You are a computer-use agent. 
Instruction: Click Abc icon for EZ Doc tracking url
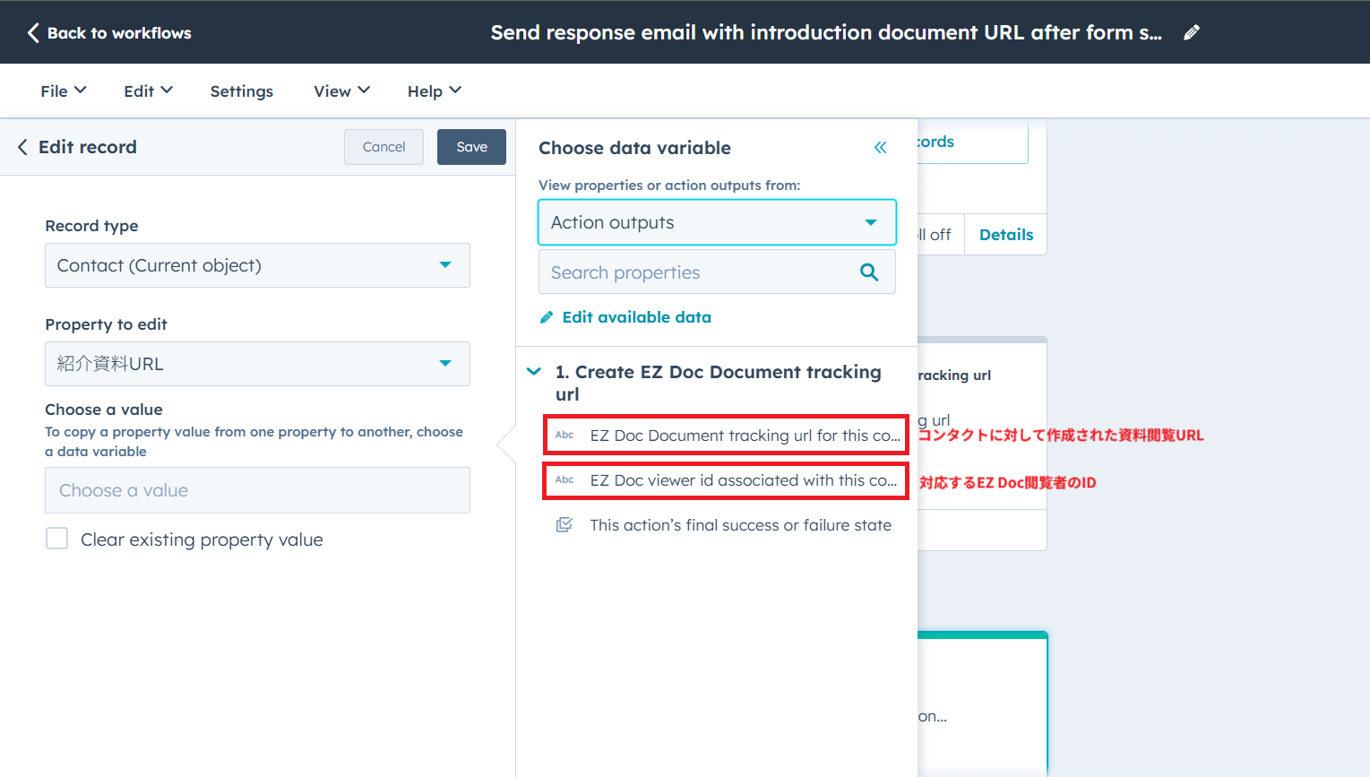[x=564, y=436]
